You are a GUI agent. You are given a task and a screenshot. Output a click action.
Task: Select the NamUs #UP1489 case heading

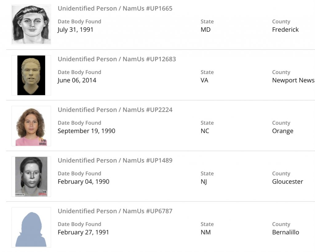(115, 161)
